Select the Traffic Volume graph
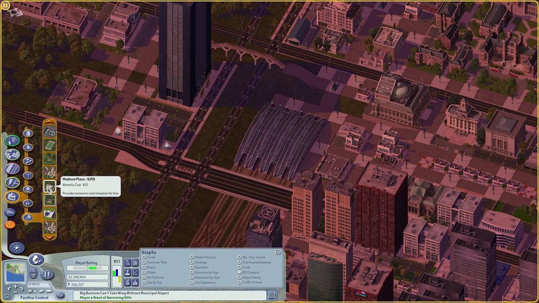The width and height of the screenshot is (539, 303). [240, 282]
